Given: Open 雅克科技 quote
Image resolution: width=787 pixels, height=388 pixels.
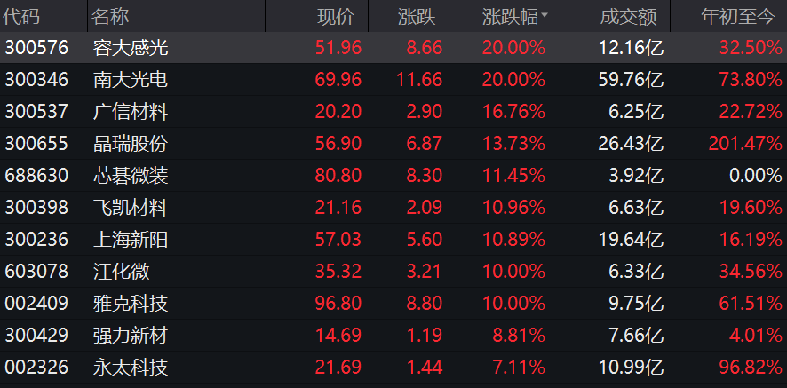Looking at the screenshot, I should coord(130,304).
